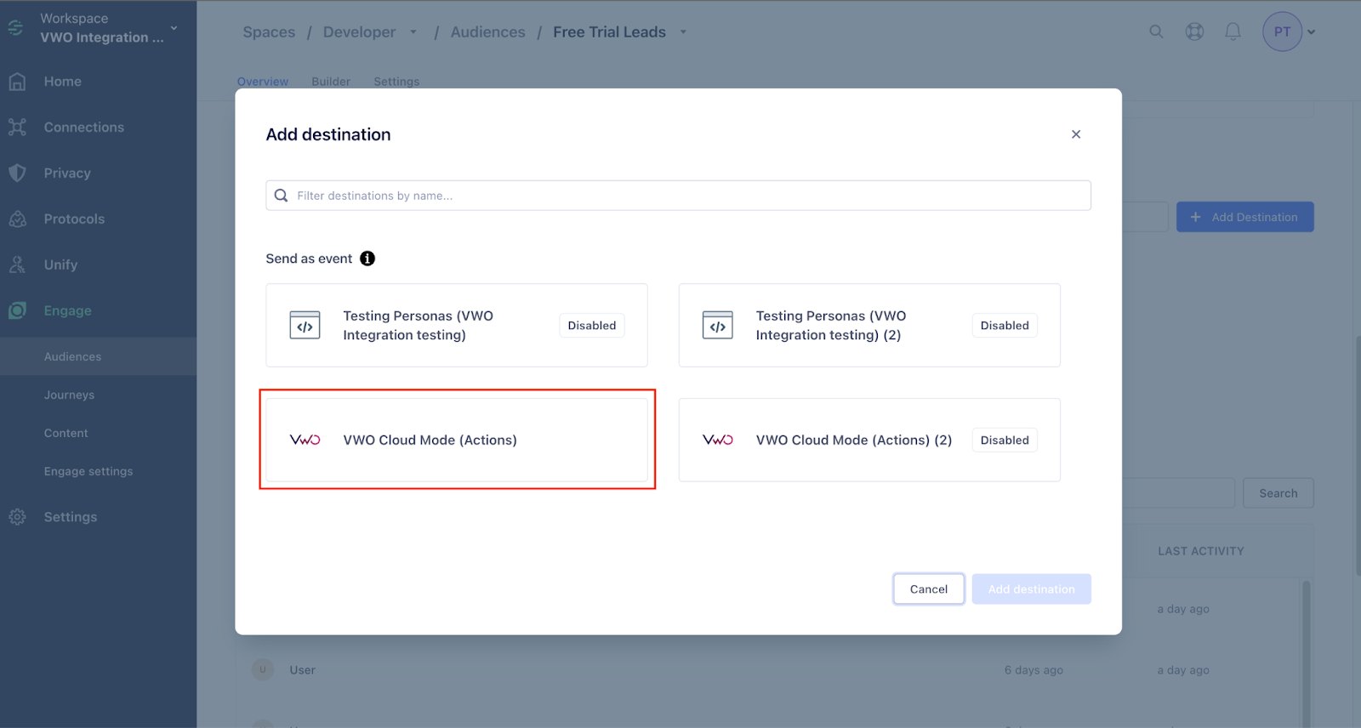This screenshot has width=1361, height=728.
Task: Click the Settings gear in sidebar
Action: point(17,517)
